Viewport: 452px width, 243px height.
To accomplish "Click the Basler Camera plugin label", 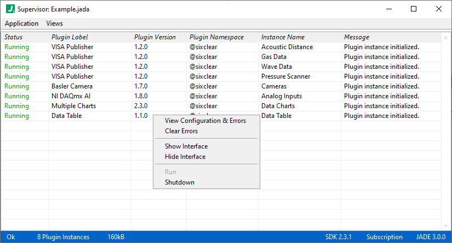I will tap(72, 86).
